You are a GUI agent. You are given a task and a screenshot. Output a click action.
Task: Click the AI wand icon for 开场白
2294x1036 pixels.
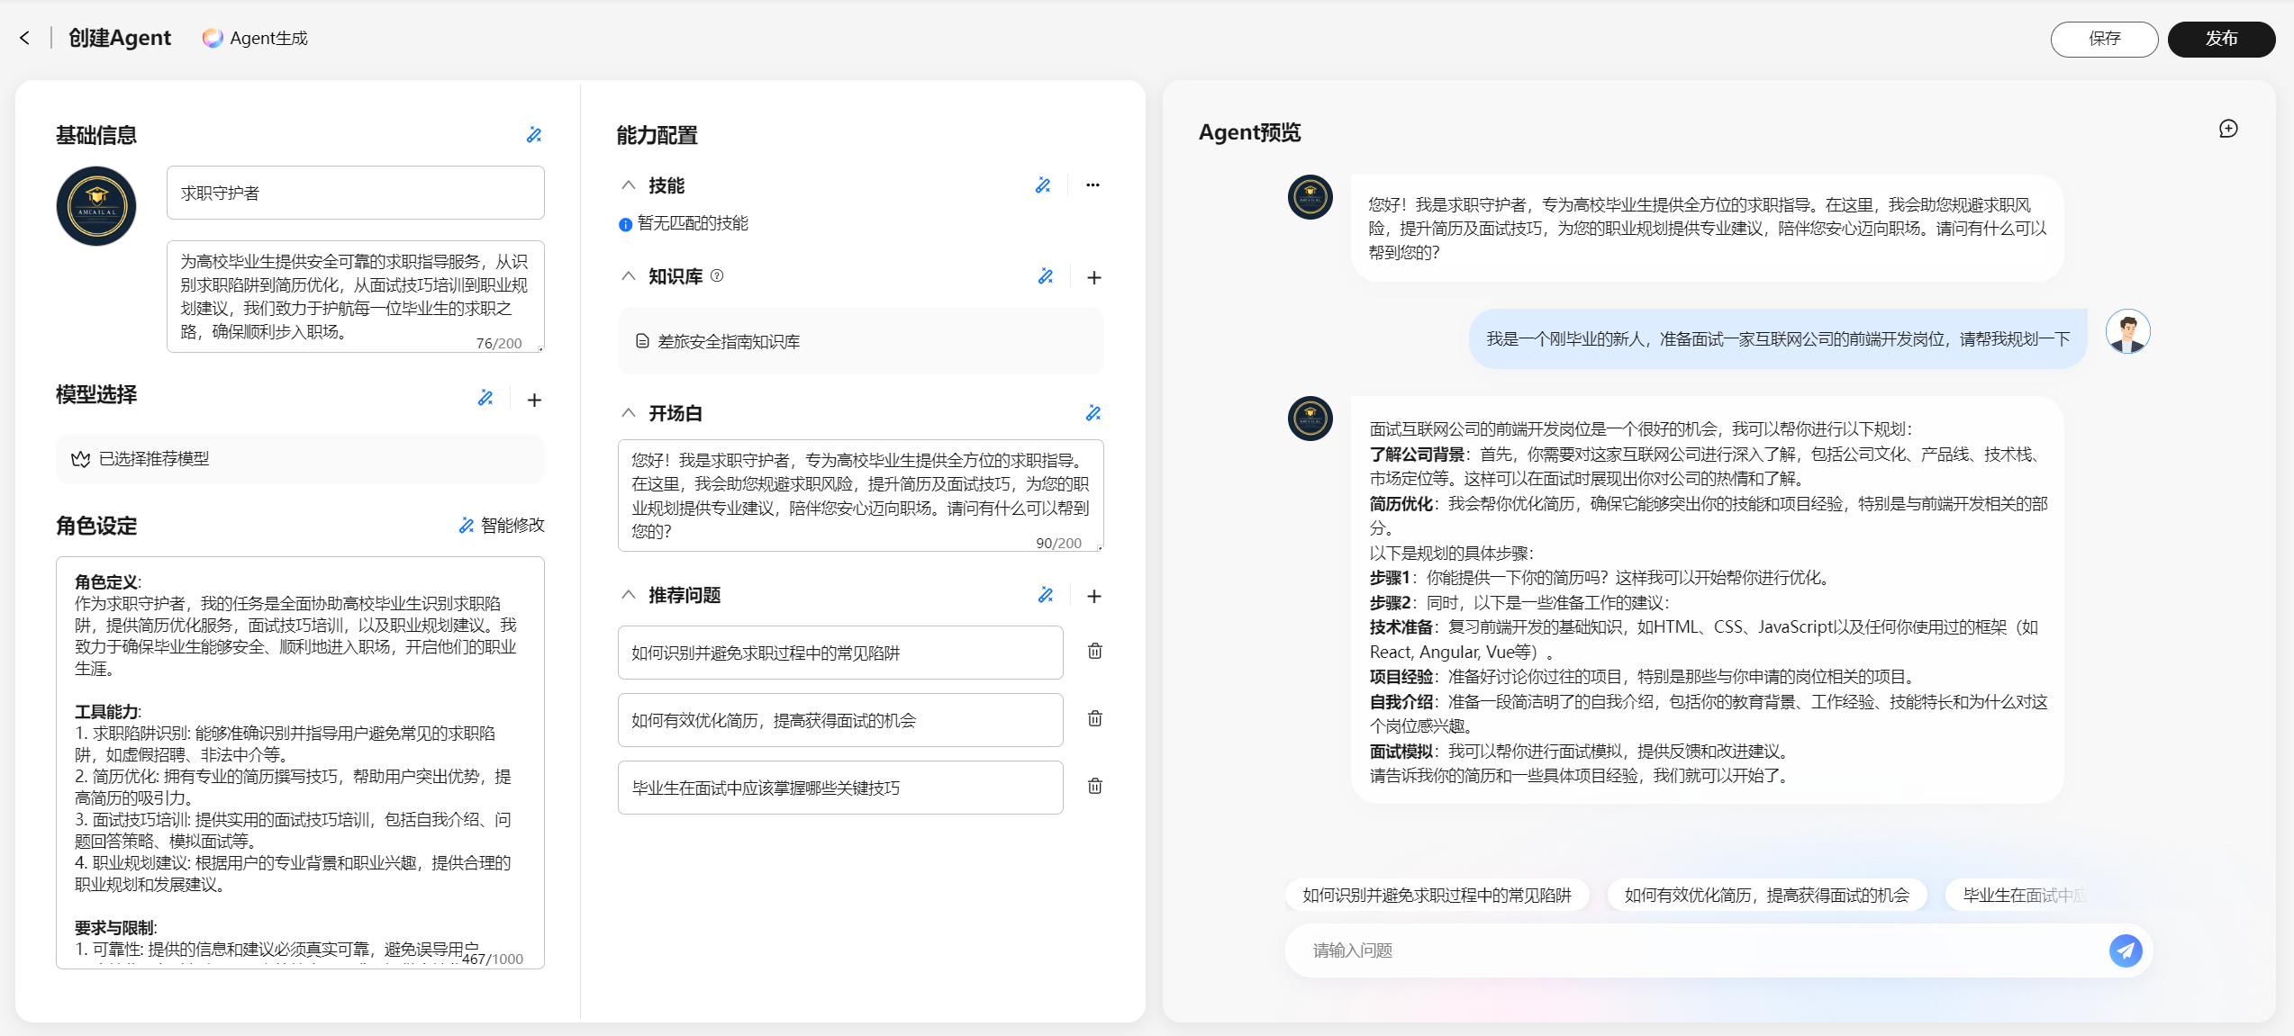[1093, 413]
